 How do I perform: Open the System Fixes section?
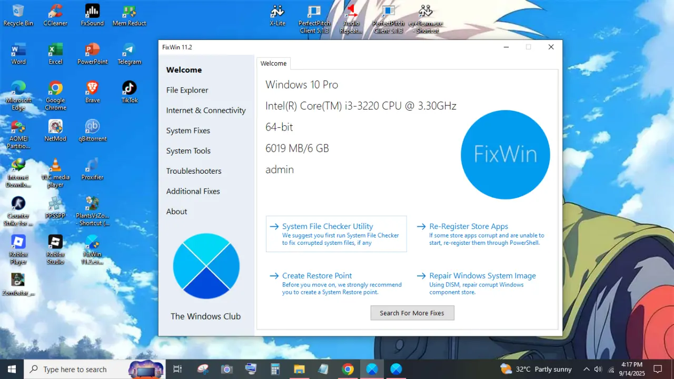[x=188, y=131]
